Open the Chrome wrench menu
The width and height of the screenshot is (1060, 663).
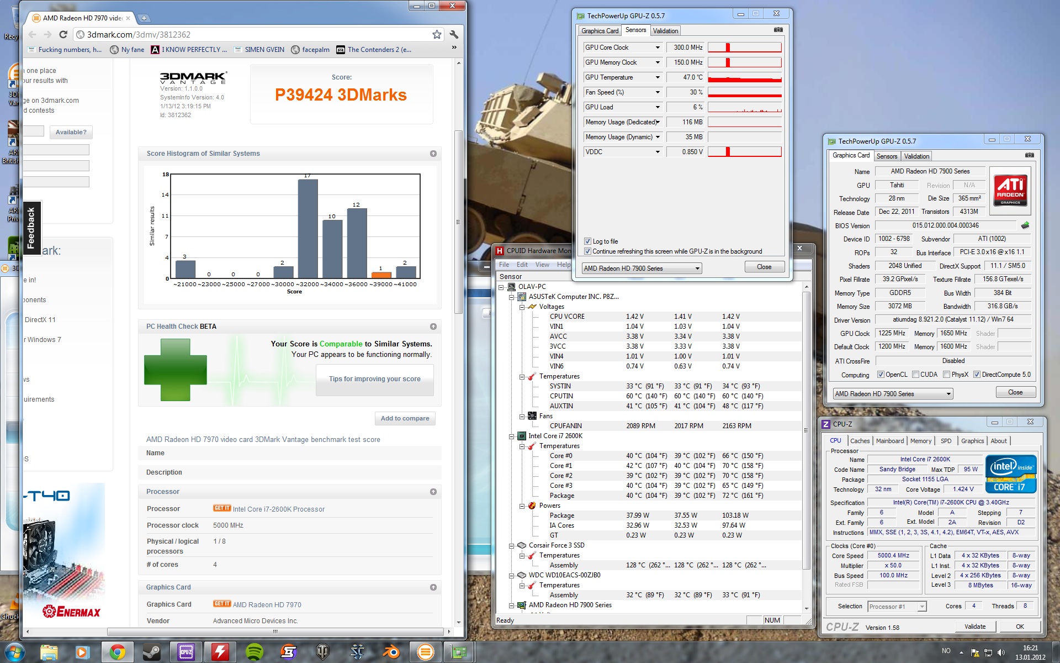tap(454, 35)
